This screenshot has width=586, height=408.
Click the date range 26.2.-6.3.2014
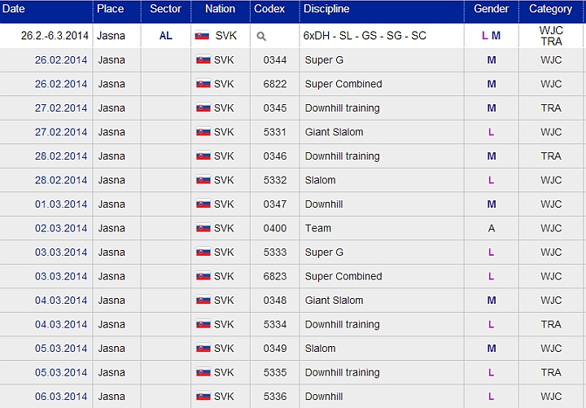(55, 36)
